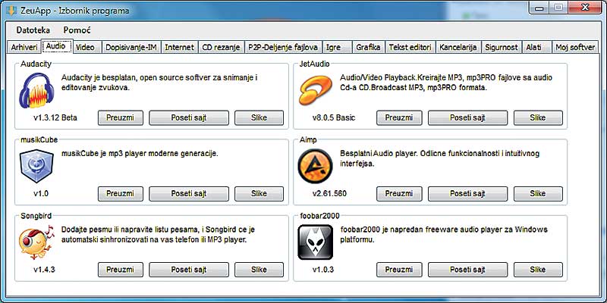Click the Songbird bird icon
The width and height of the screenshot is (607, 303).
click(36, 242)
